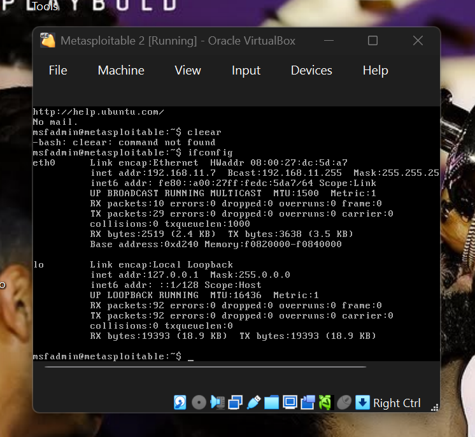Maximize the Metasploitable 2 VirtualBox window
475x437 pixels.
tap(372, 41)
